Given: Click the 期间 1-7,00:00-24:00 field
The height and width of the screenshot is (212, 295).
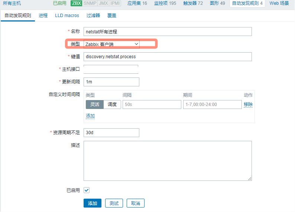Looking at the screenshot, I should 213,104.
